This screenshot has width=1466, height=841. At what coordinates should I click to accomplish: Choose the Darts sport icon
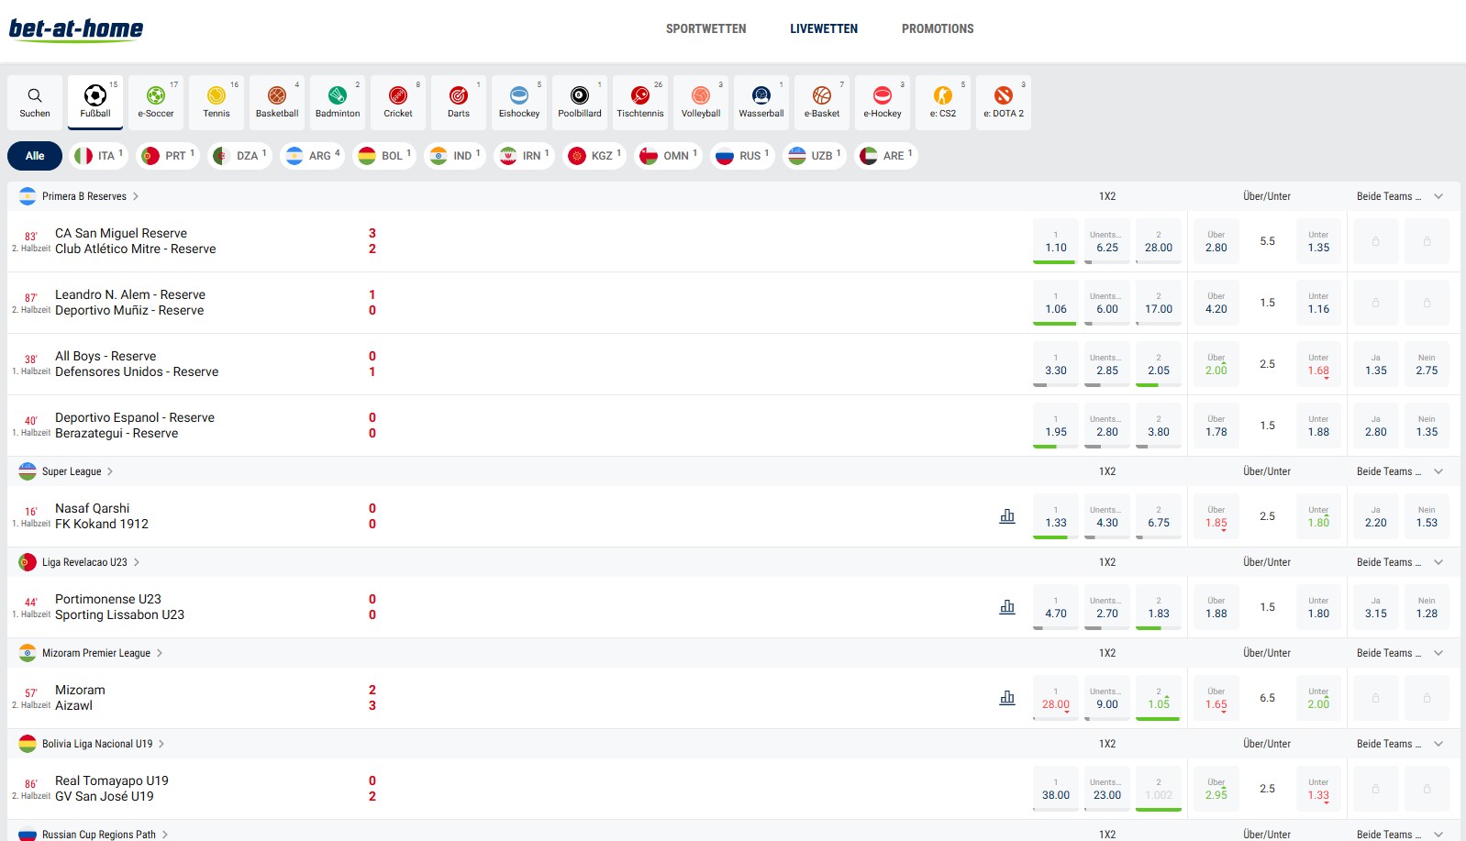pyautogui.click(x=459, y=102)
